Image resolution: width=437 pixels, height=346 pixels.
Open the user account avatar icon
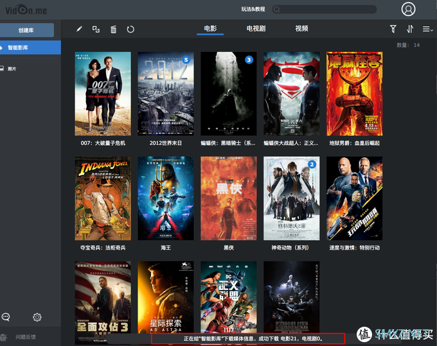point(408,9)
